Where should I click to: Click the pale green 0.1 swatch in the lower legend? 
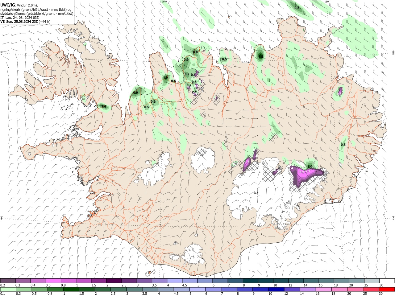pos(8,289)
